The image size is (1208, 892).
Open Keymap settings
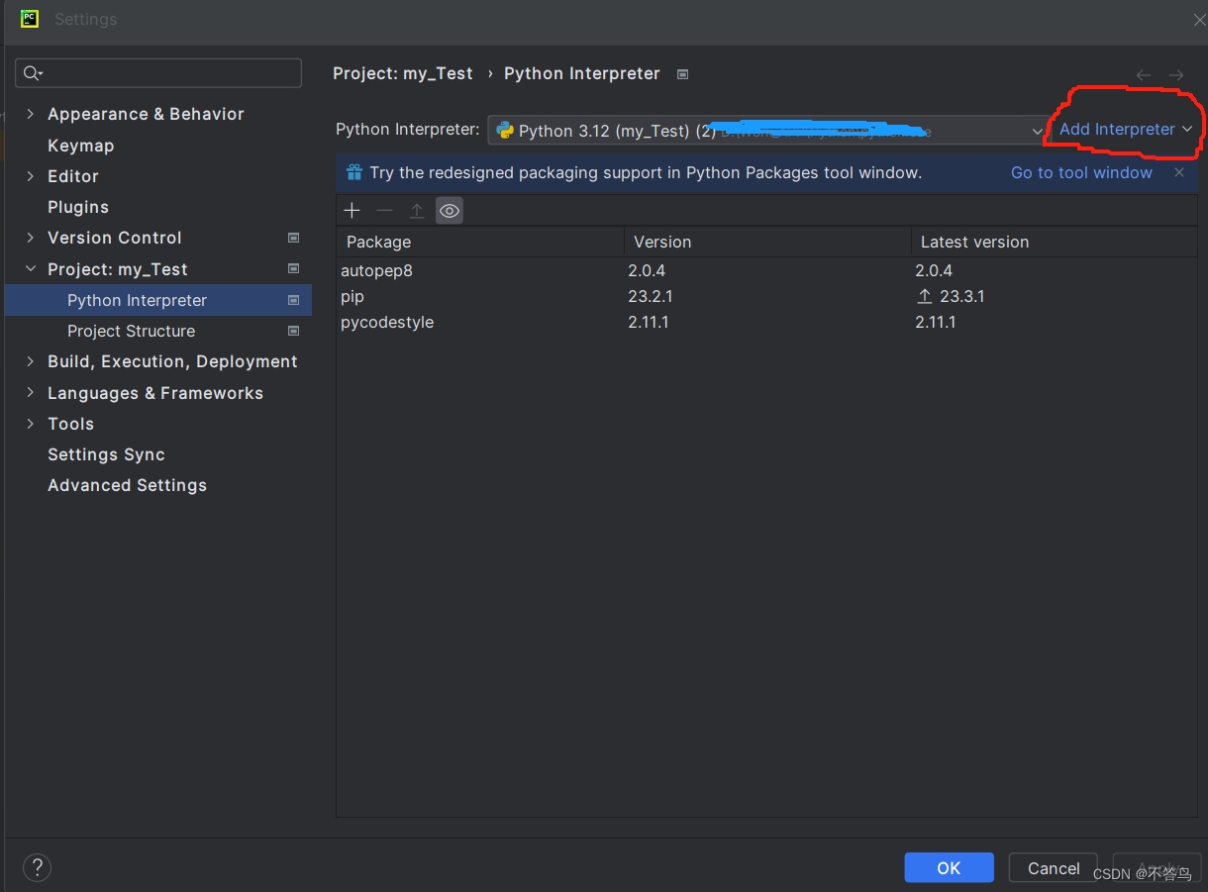point(80,146)
